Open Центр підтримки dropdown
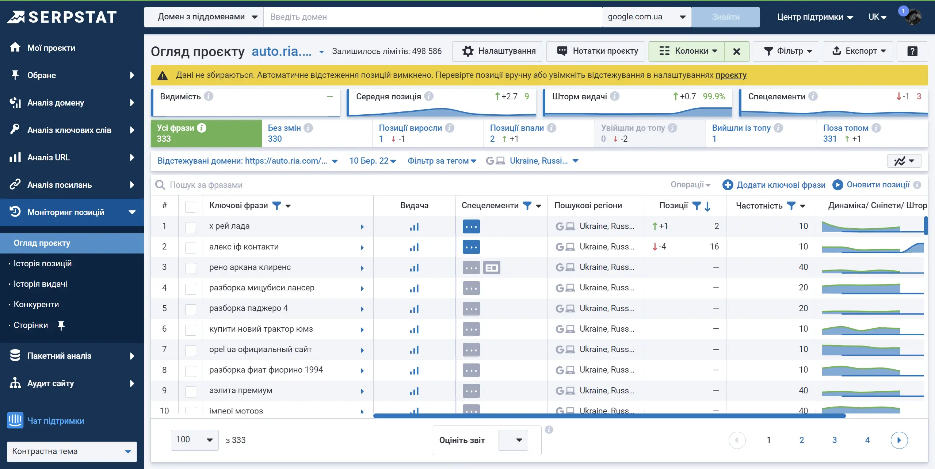Image resolution: width=935 pixels, height=469 pixels. [815, 17]
